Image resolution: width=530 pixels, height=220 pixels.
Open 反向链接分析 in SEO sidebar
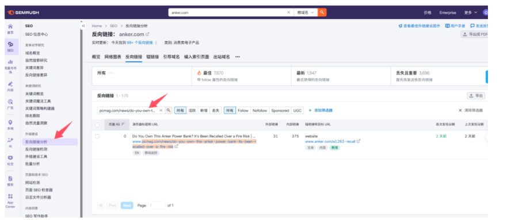[50, 142]
